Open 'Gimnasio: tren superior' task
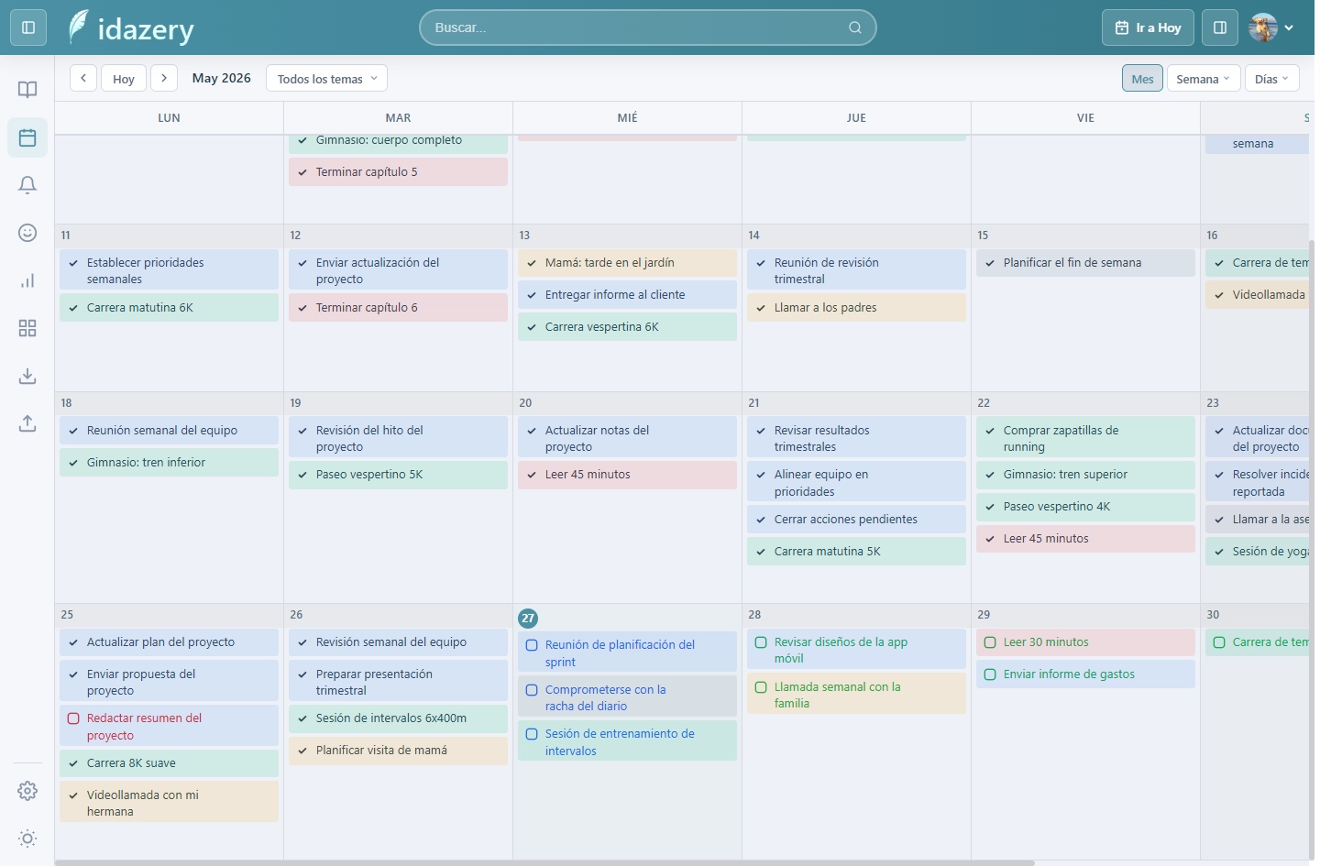The image size is (1320, 866). coord(1085,475)
